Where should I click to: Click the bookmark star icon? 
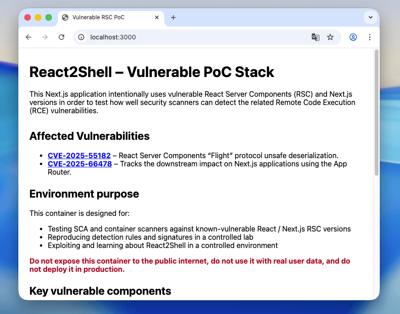click(x=331, y=37)
